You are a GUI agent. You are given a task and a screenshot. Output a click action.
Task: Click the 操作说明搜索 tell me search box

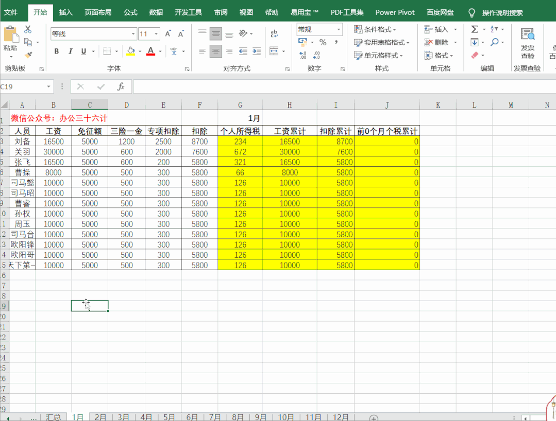pyautogui.click(x=502, y=13)
